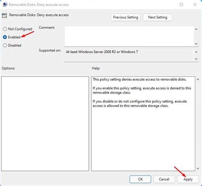Click the help paragraph starting 'If you disable or do not configure'
Screen dimensions: 202x186
pos(140,104)
